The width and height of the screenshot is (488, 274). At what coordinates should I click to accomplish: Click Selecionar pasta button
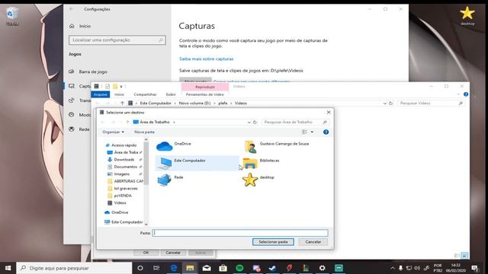(x=273, y=242)
